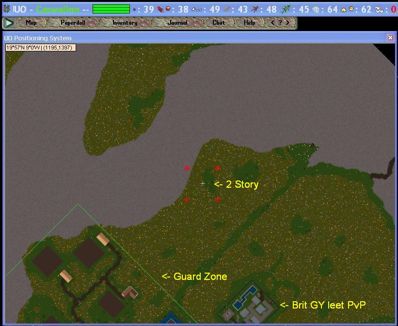Open the Inventory button

coord(125,23)
